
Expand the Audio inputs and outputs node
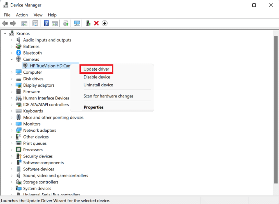click(x=12, y=40)
